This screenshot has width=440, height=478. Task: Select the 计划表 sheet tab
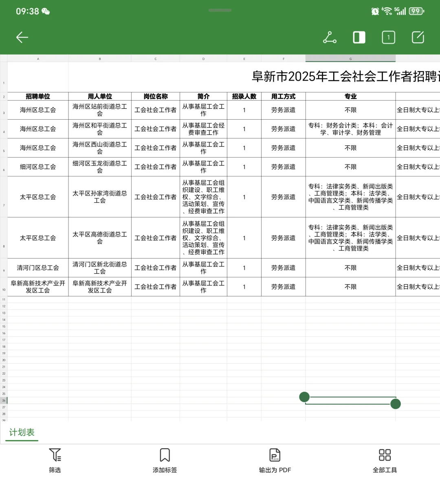22,432
